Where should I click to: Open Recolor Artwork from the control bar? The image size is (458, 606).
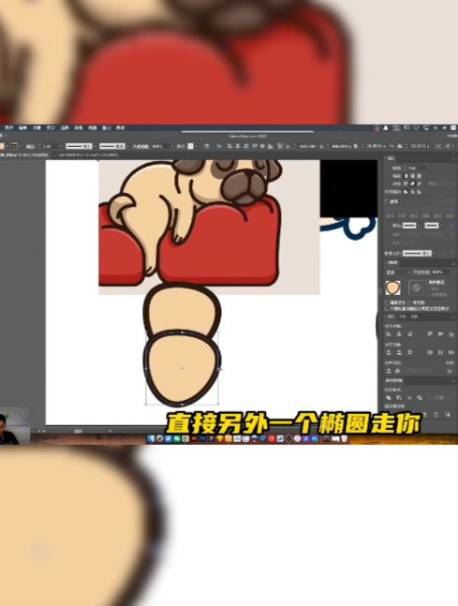coord(206,146)
